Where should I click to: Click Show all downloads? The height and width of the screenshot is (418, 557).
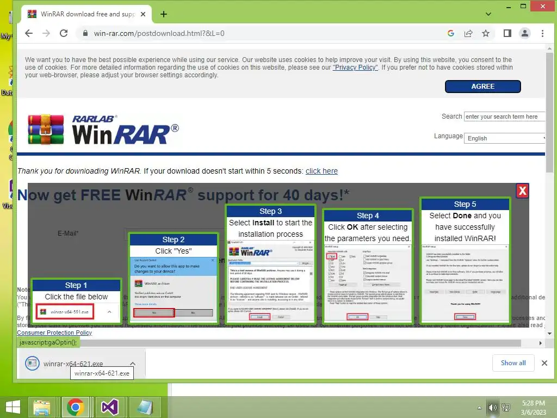tap(513, 363)
